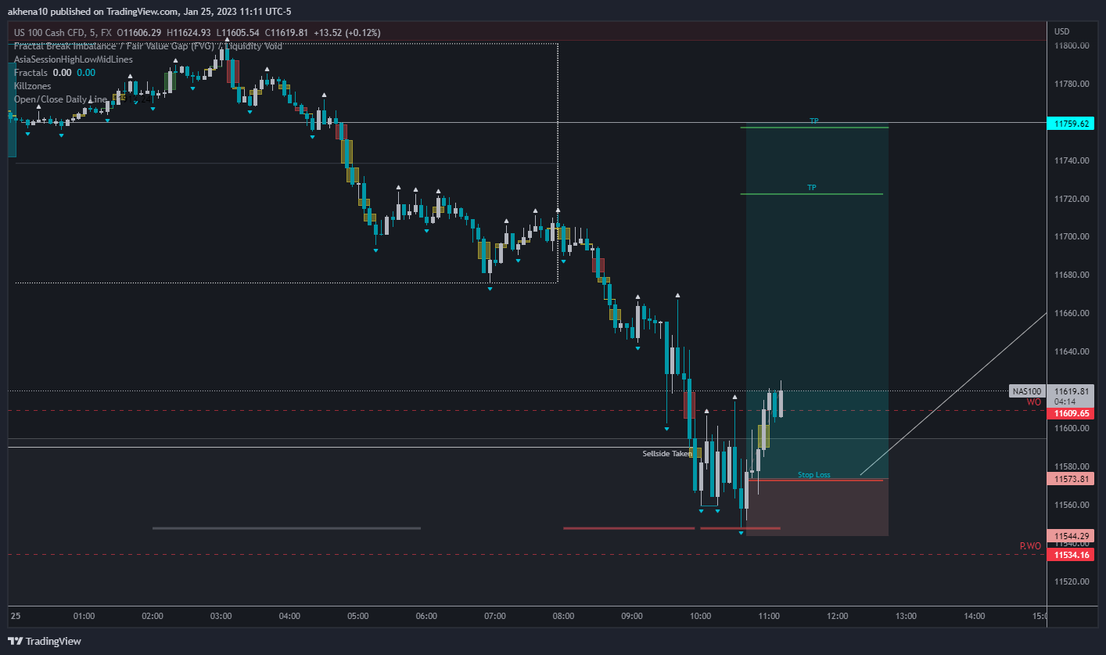The image size is (1106, 655).
Task: Select the Fractal Break Imbalance / FVG indicator label
Action: pos(148,45)
